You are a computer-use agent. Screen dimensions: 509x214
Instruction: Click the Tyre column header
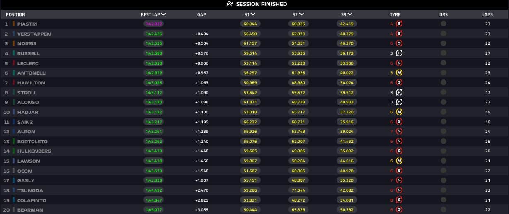point(395,14)
